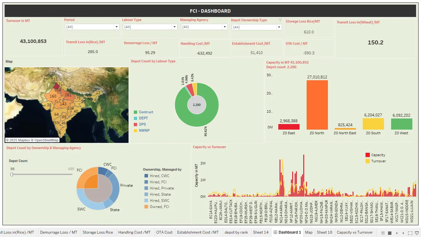This screenshot has width=421, height=237.
Task: Open the Period filter dropdown
Action: (92, 27)
